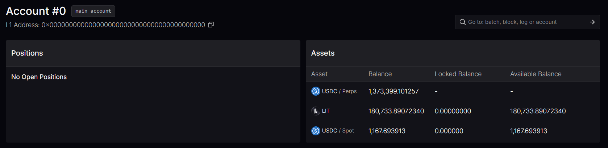
Task: Click the USDC Perps coin icon
Action: click(x=316, y=91)
